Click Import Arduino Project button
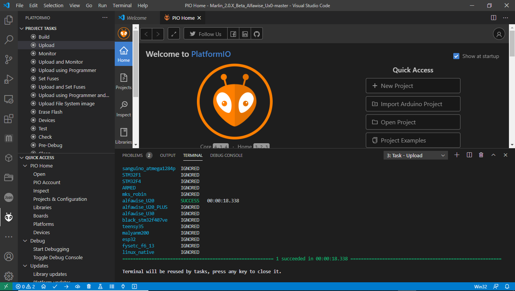The width and height of the screenshot is (515, 291). (x=413, y=104)
